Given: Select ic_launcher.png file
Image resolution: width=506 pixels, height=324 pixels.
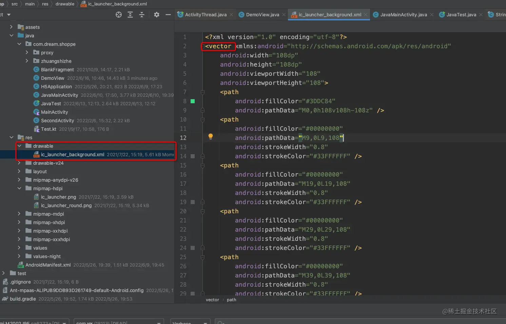Looking at the screenshot, I should tap(58, 197).
